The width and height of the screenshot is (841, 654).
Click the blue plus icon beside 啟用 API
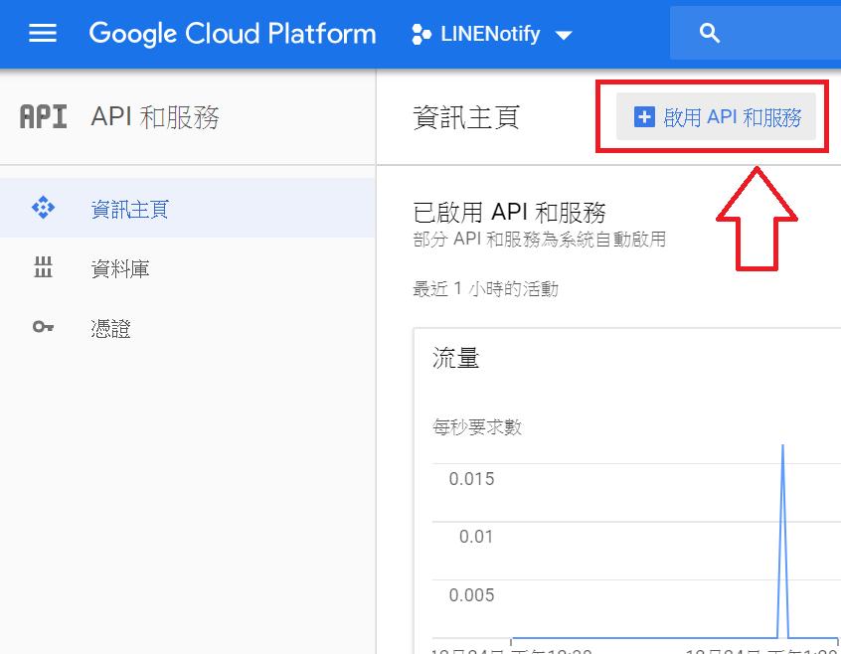pos(644,117)
